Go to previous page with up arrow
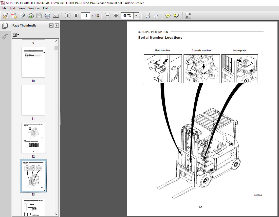This screenshot has width=279, height=217. click(x=67, y=16)
